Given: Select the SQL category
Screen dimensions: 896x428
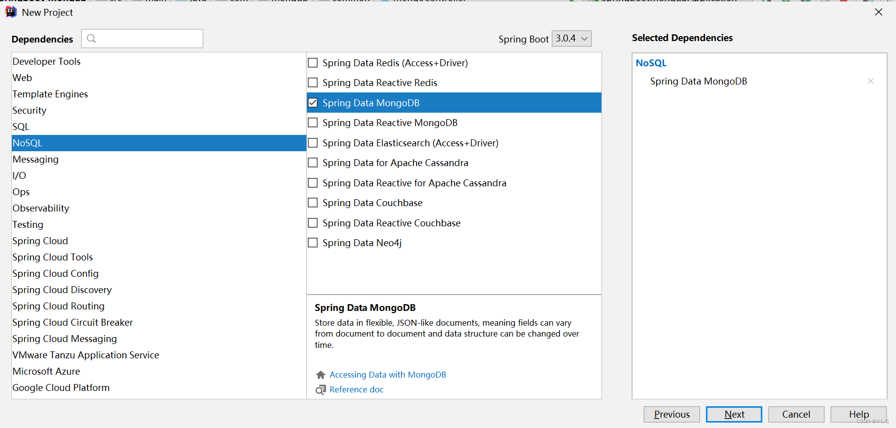Looking at the screenshot, I should (x=159, y=127).
